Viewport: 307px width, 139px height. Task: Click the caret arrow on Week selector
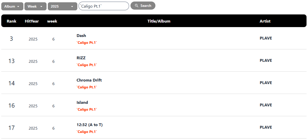41,7
